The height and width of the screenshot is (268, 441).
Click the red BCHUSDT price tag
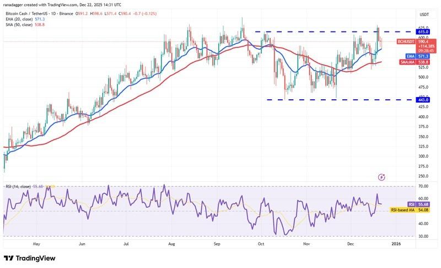point(408,41)
